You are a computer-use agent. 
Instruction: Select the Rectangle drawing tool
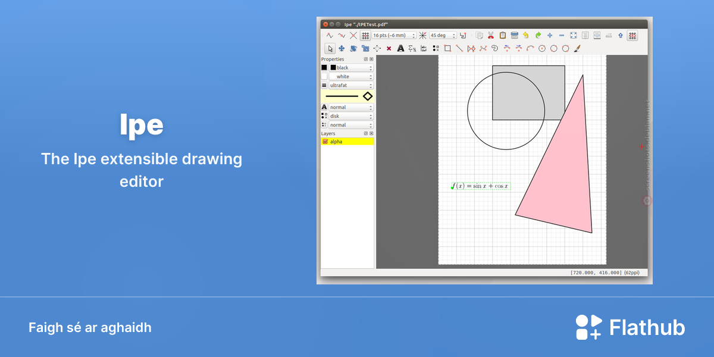[x=447, y=48]
